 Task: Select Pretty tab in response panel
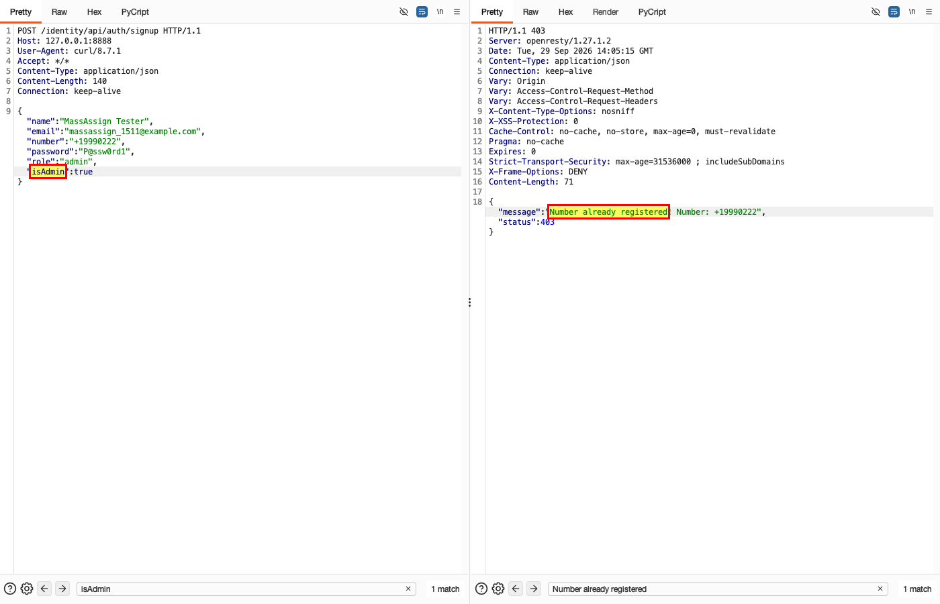(492, 11)
